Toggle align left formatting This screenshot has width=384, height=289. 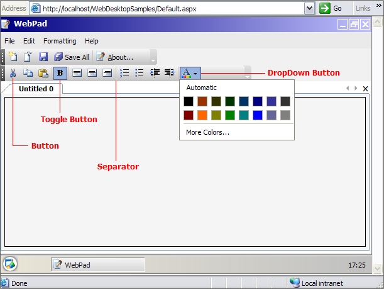click(77, 73)
